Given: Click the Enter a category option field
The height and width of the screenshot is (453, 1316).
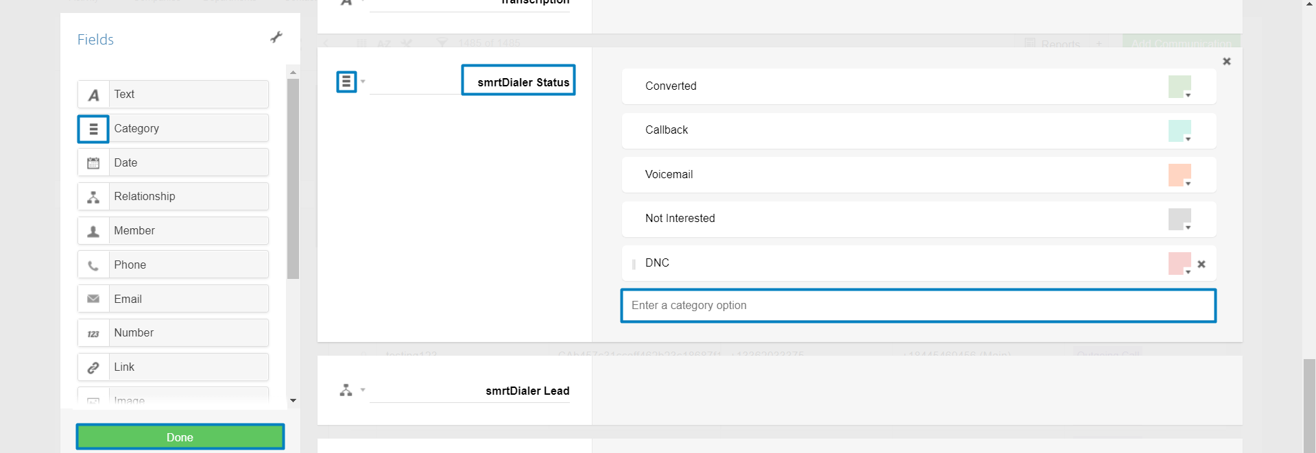Looking at the screenshot, I should click(x=918, y=306).
